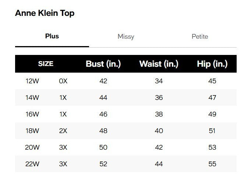The height and width of the screenshot is (181, 251).
Task: Select the 2X size cell
Action: [63, 131]
